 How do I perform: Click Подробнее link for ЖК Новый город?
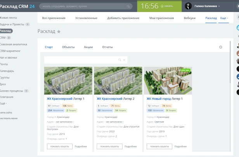click(180, 147)
